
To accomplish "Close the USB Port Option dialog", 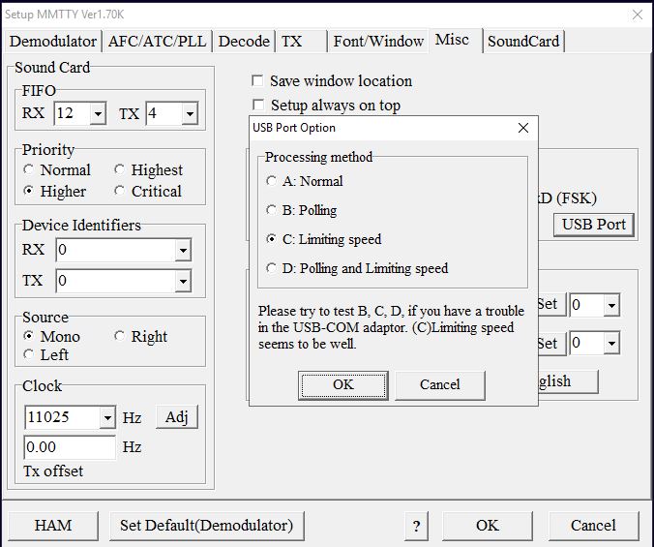I will click(x=523, y=128).
